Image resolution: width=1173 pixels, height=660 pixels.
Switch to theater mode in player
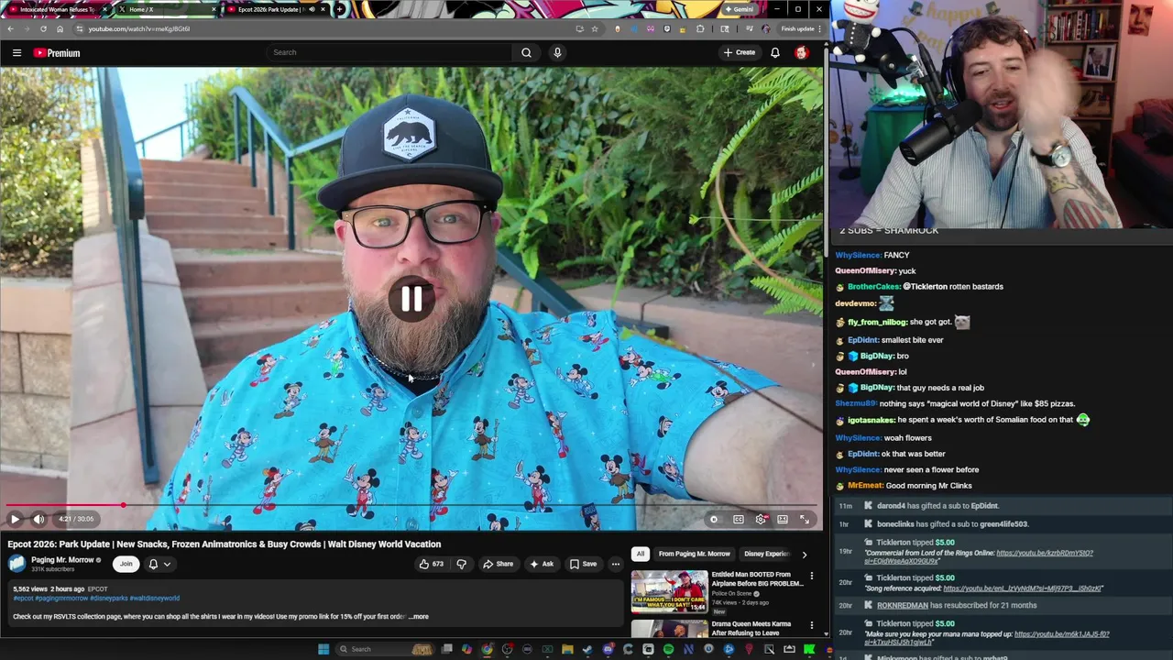tap(783, 519)
